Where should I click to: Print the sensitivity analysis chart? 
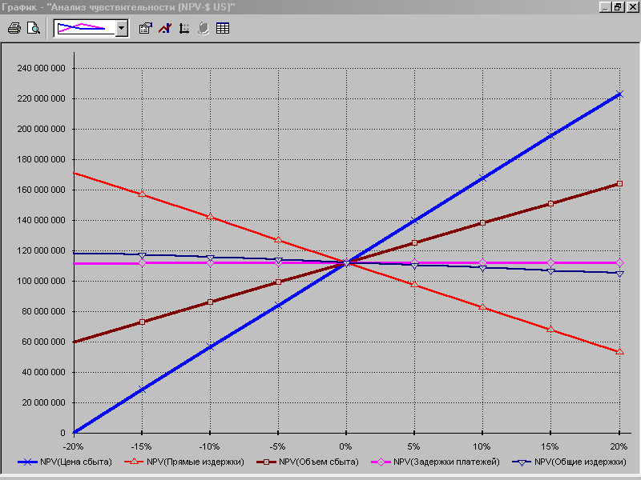point(14,28)
